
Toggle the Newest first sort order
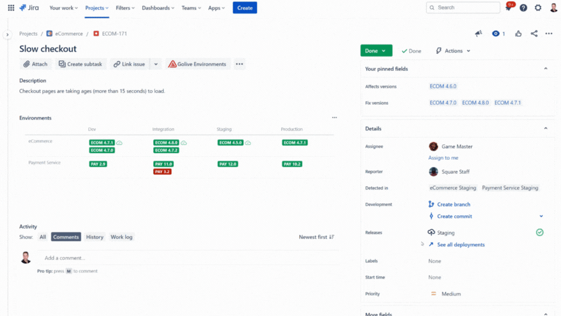[316, 237]
